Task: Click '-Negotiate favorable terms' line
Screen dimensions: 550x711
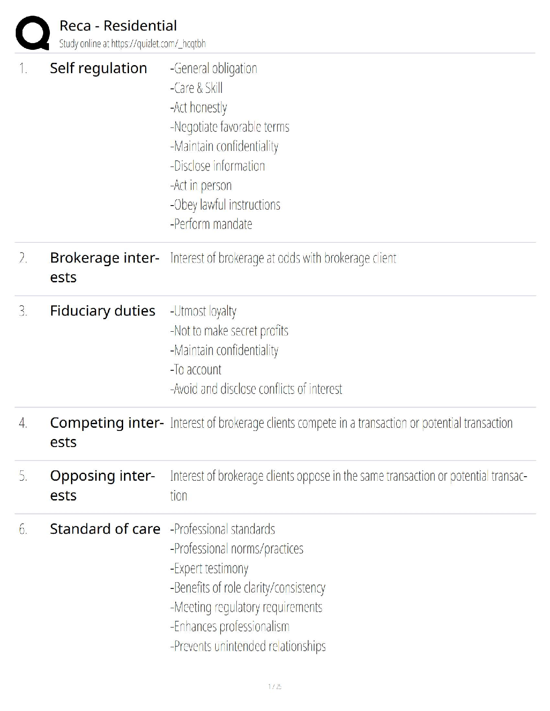Action: pos(230,127)
